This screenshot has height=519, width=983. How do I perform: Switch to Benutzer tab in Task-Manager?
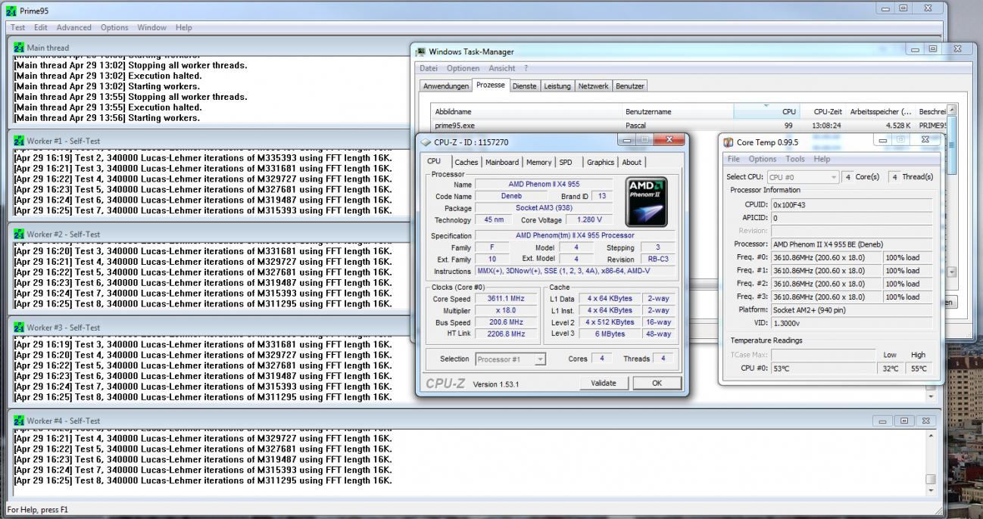point(629,86)
